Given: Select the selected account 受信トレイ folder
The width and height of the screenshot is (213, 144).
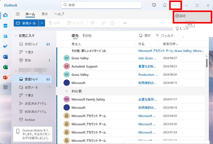Looking at the screenshot, I should coord(33,79).
